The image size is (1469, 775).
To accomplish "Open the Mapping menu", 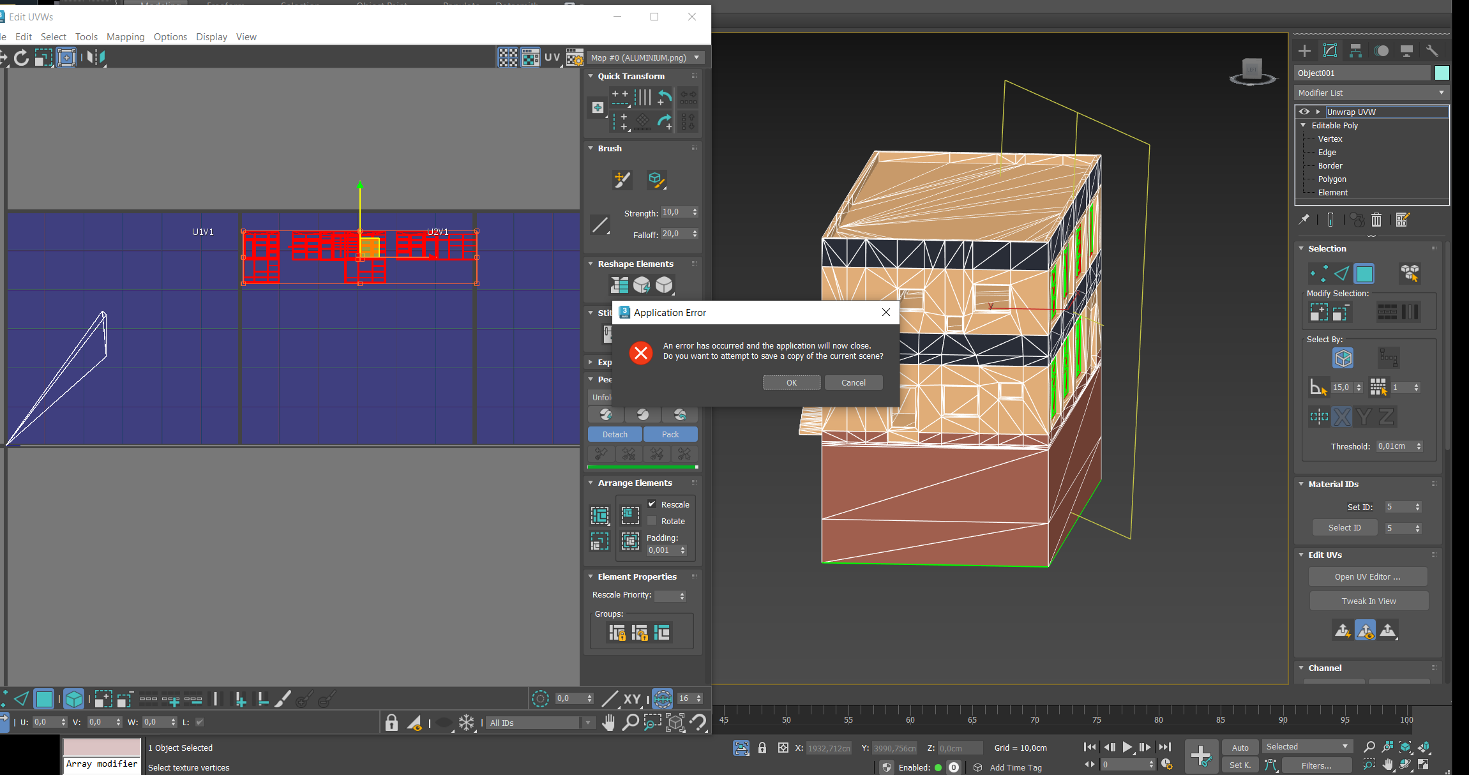I will 125,36.
